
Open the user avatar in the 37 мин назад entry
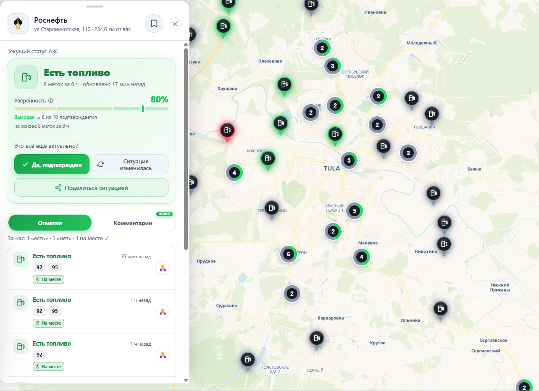(x=163, y=268)
